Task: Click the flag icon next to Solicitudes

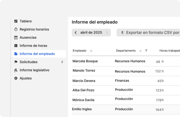Action: tap(16, 62)
